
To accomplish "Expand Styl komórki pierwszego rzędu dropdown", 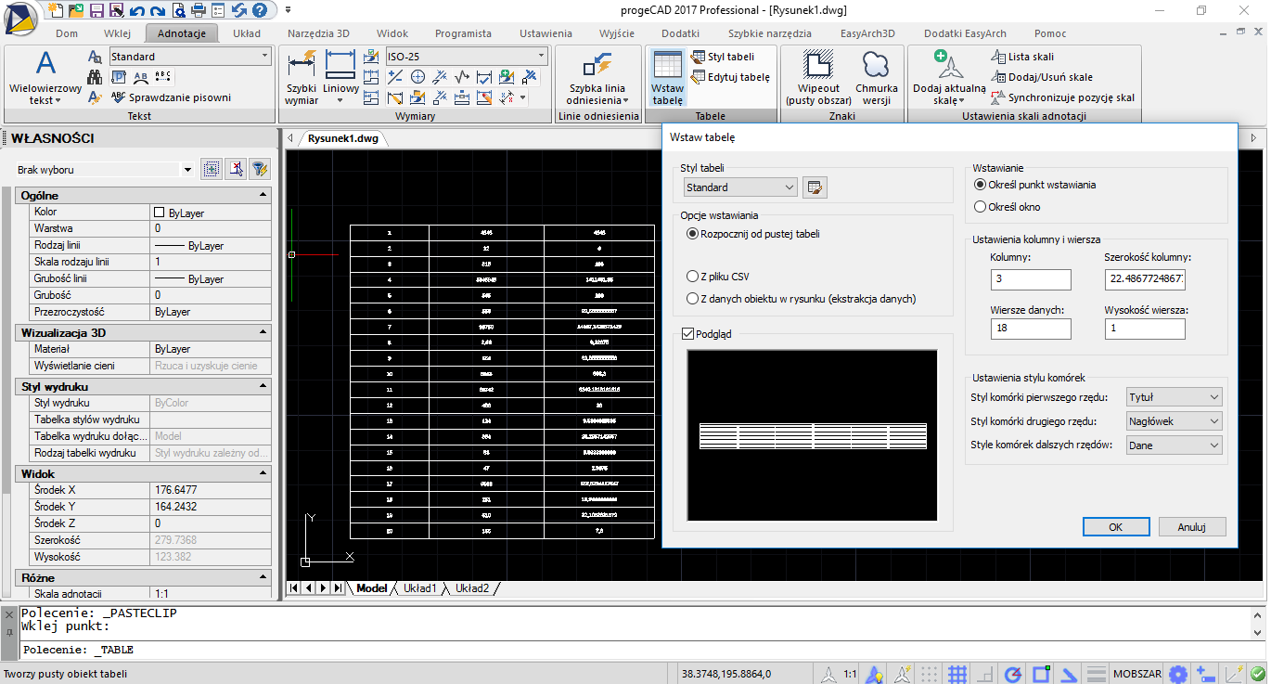I will [x=1174, y=397].
